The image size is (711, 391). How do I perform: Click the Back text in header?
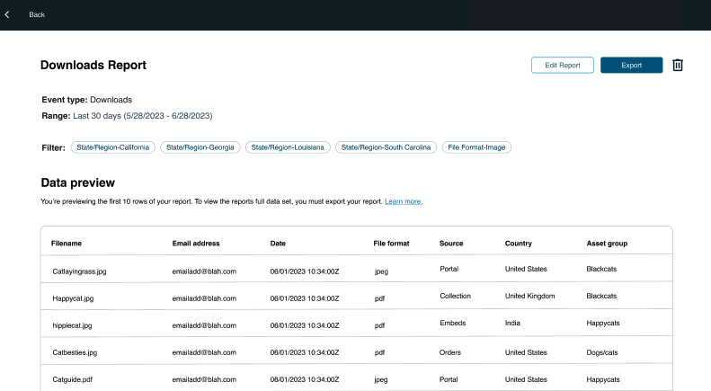37,14
